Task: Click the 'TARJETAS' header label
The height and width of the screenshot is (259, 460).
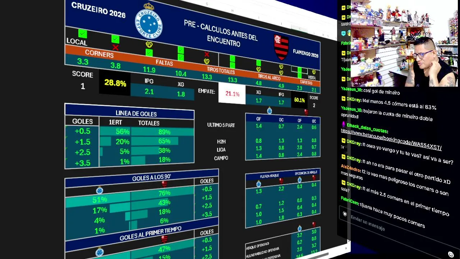Action: point(306,82)
